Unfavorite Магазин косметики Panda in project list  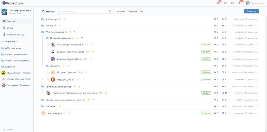[x=93, y=51]
